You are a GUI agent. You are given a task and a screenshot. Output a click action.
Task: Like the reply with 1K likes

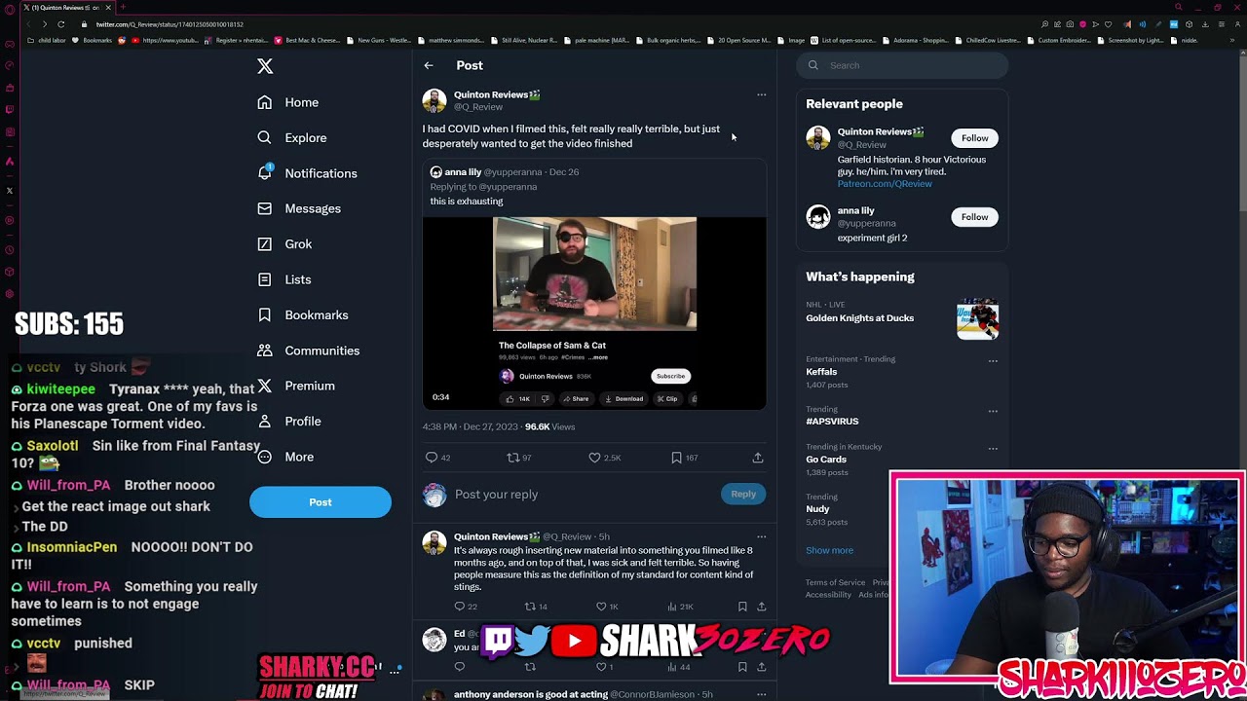(601, 607)
